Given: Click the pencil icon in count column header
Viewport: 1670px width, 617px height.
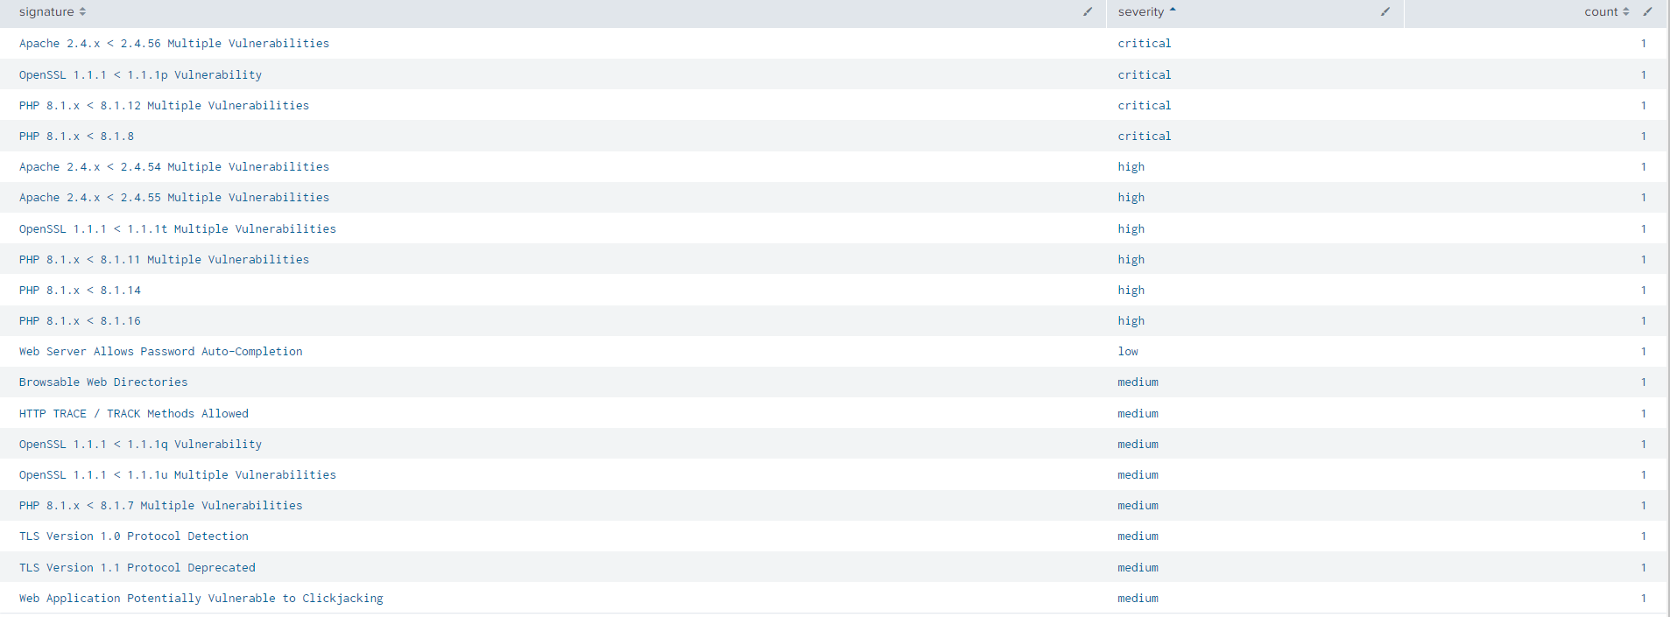Looking at the screenshot, I should (x=1647, y=11).
